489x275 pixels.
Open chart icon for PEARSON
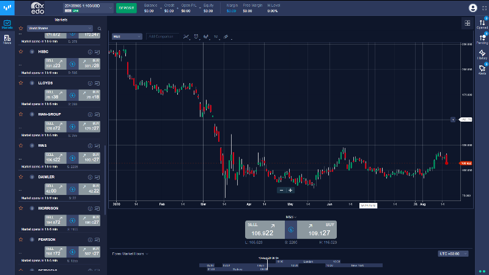pos(97,240)
